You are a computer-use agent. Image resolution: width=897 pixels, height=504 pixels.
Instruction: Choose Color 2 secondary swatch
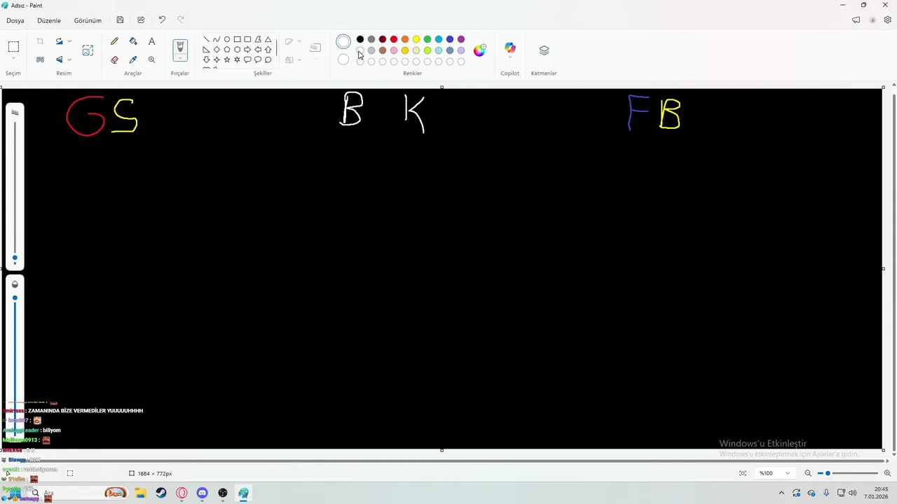pos(343,60)
